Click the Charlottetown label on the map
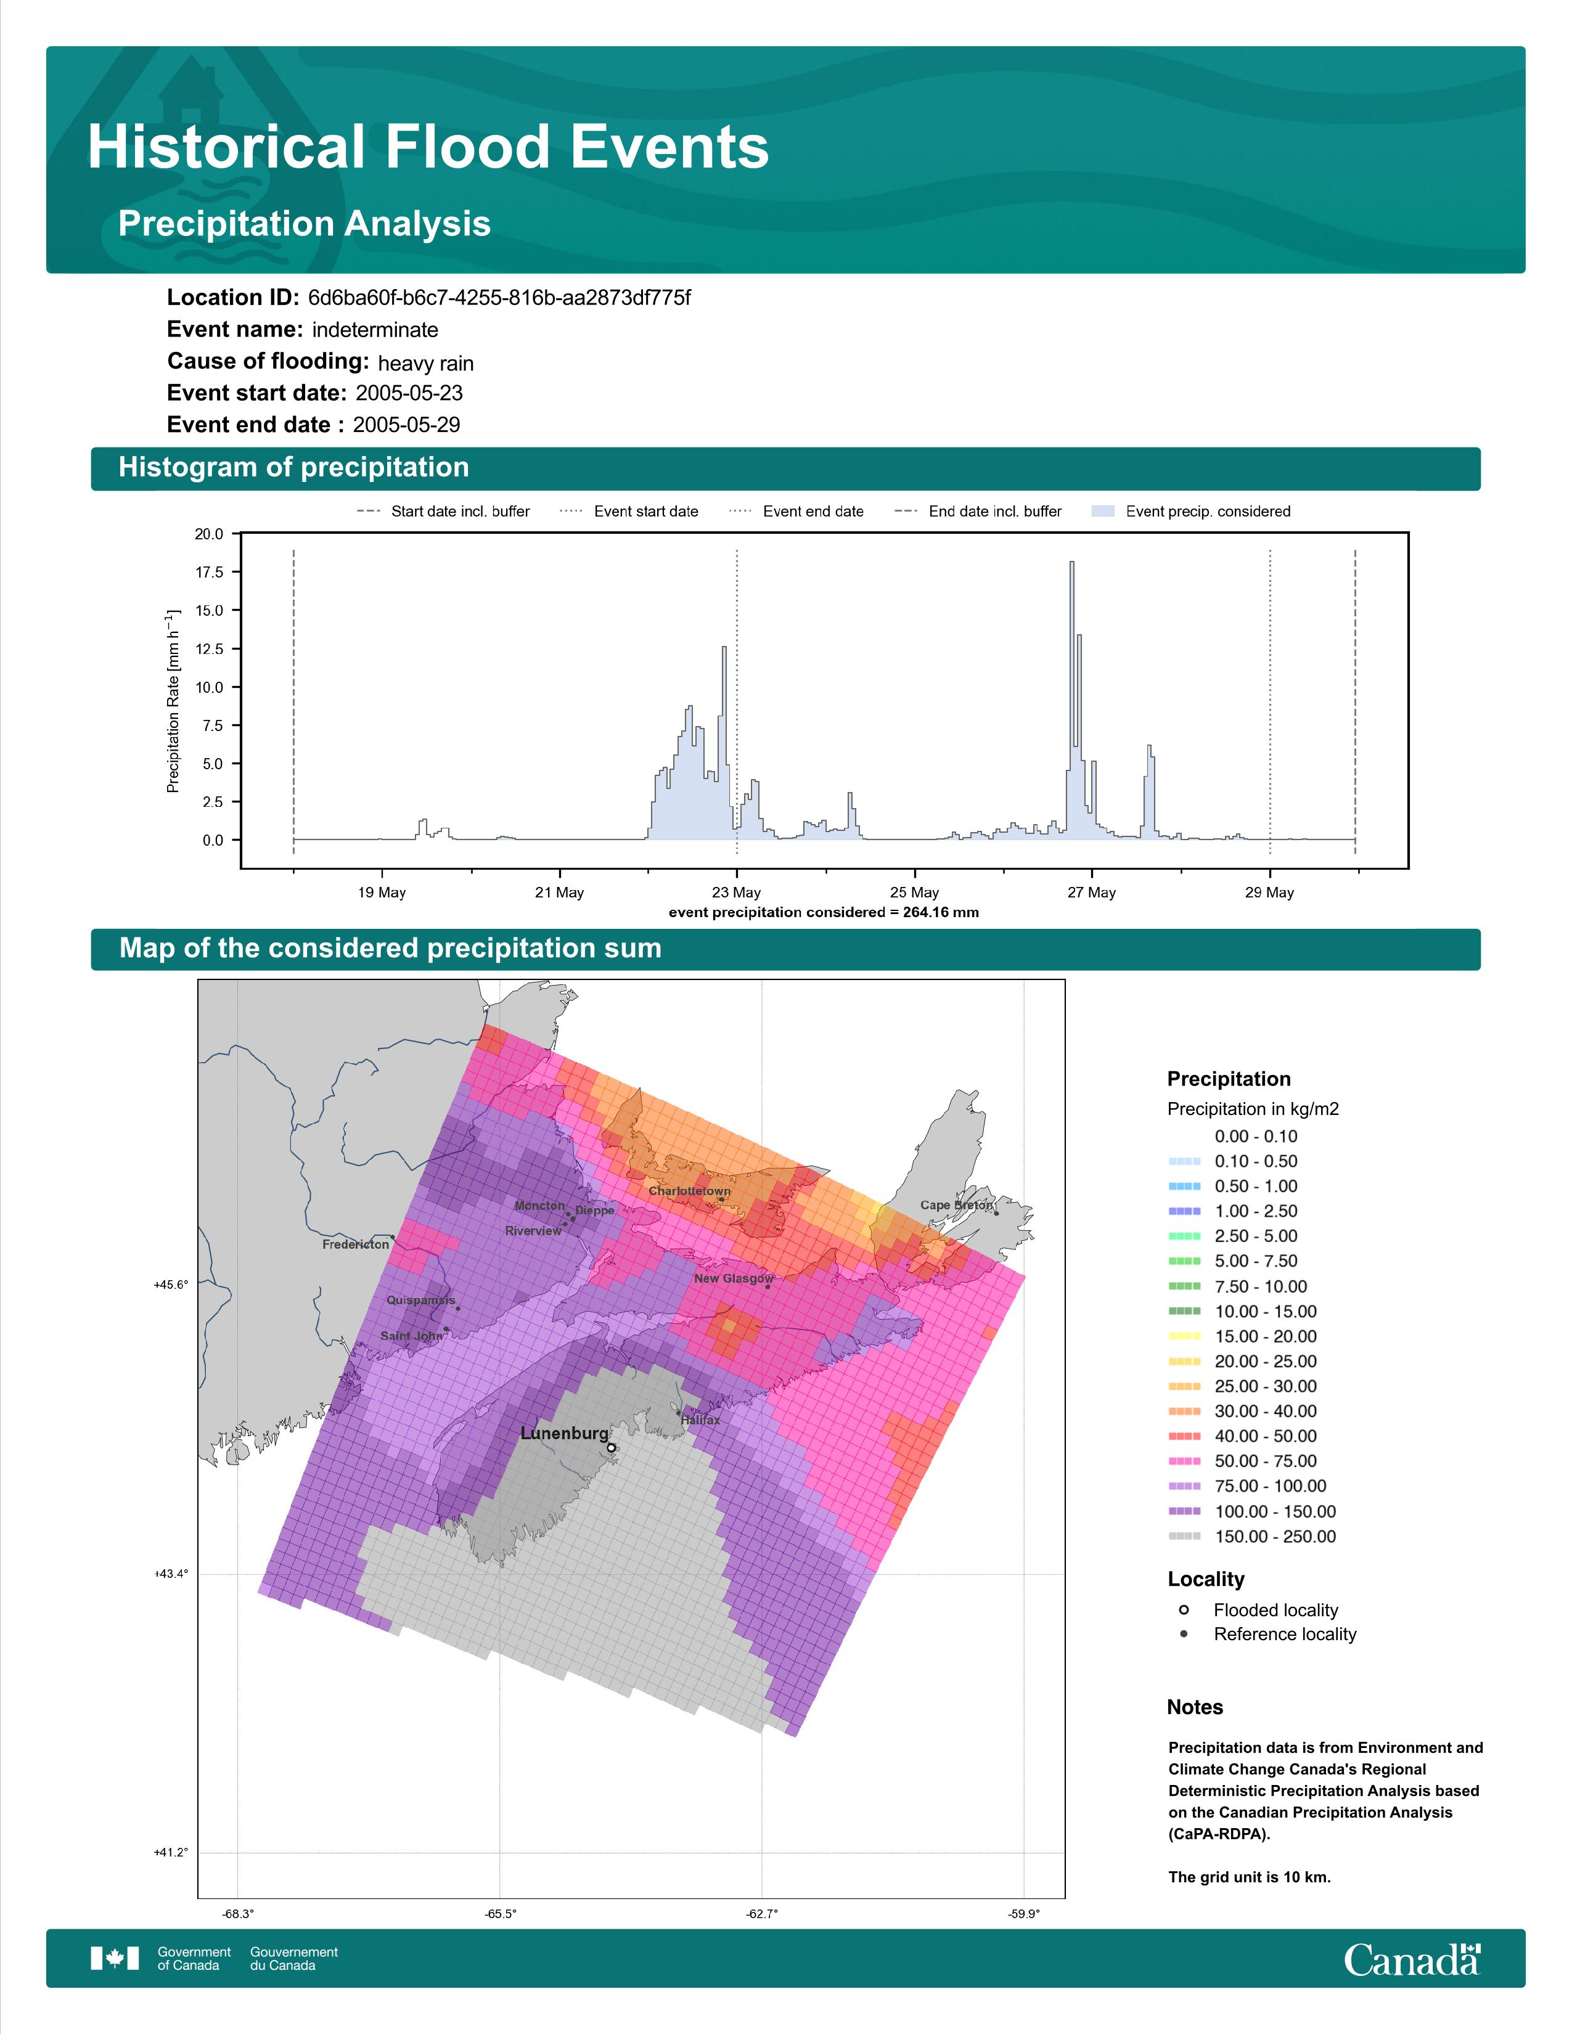The width and height of the screenshot is (1572, 2034). coord(689,1191)
